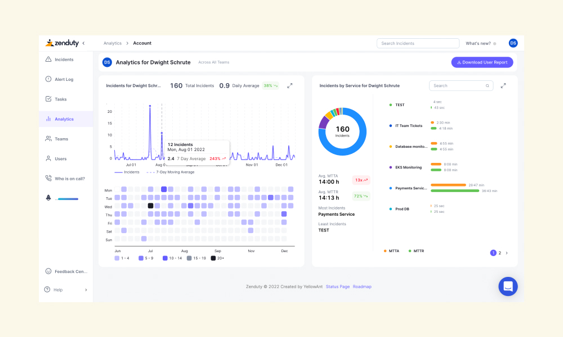The image size is (563, 337).
Task: Expand the Incidents chart to fullscreen
Action: (x=290, y=85)
